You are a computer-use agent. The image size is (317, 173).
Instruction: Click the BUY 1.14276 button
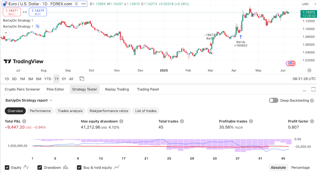point(38,12)
